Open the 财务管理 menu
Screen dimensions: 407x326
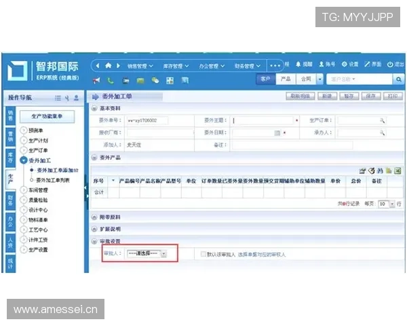[x=247, y=66]
